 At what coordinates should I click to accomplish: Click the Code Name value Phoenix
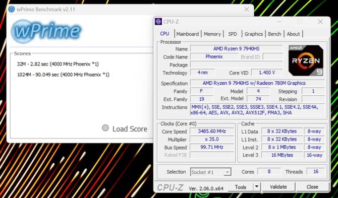214,57
